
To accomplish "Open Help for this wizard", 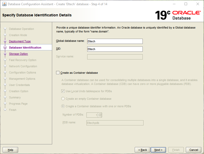I will (x=10, y=150).
